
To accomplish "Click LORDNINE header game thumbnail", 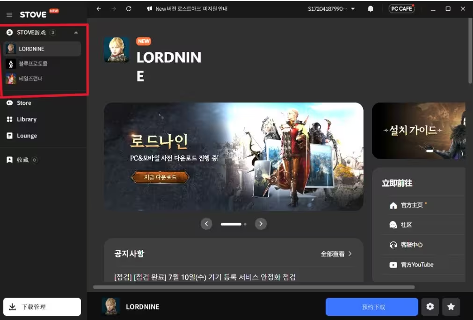I will (117, 50).
